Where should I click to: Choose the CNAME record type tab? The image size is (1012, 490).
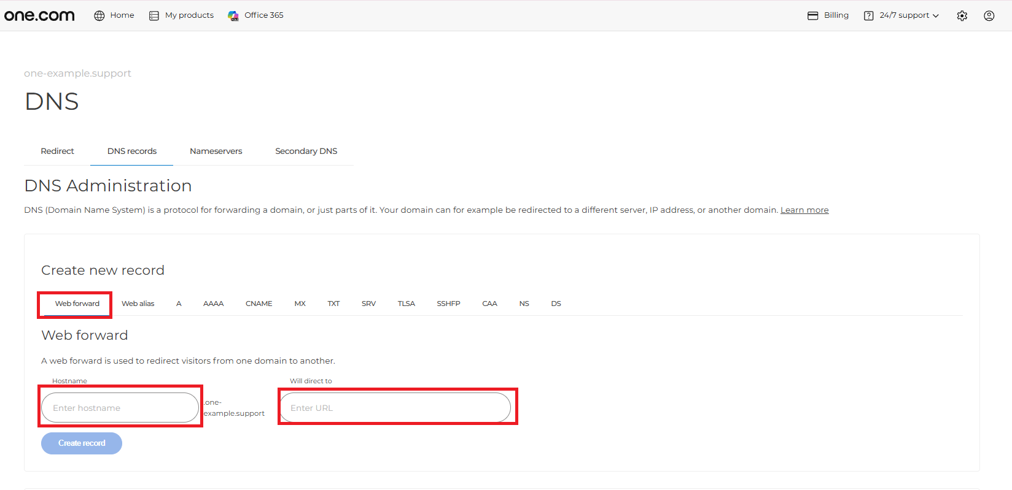[259, 304]
